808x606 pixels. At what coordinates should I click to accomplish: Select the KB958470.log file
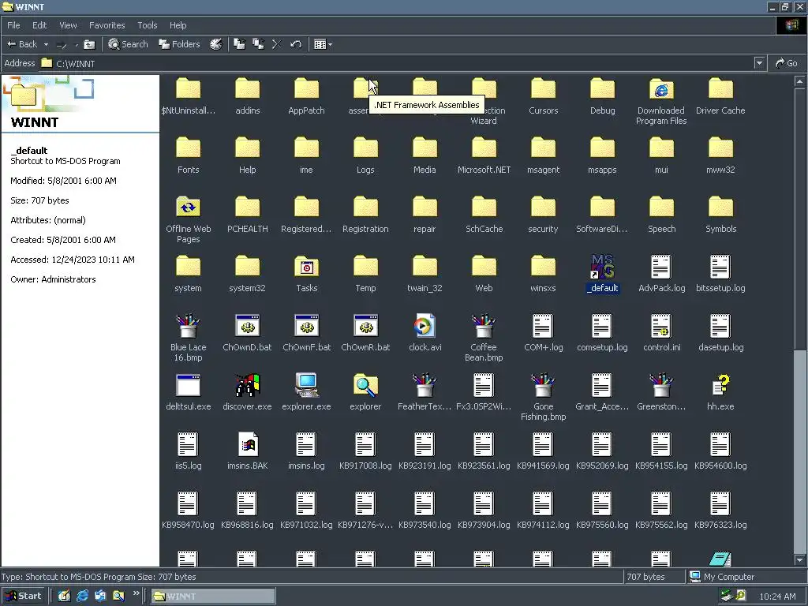pyautogui.click(x=188, y=511)
